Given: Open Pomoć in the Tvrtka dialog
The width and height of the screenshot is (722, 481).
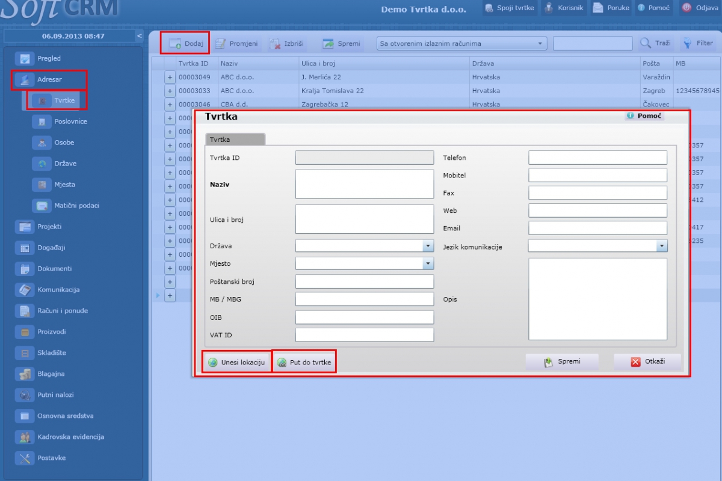Looking at the screenshot, I should (644, 115).
